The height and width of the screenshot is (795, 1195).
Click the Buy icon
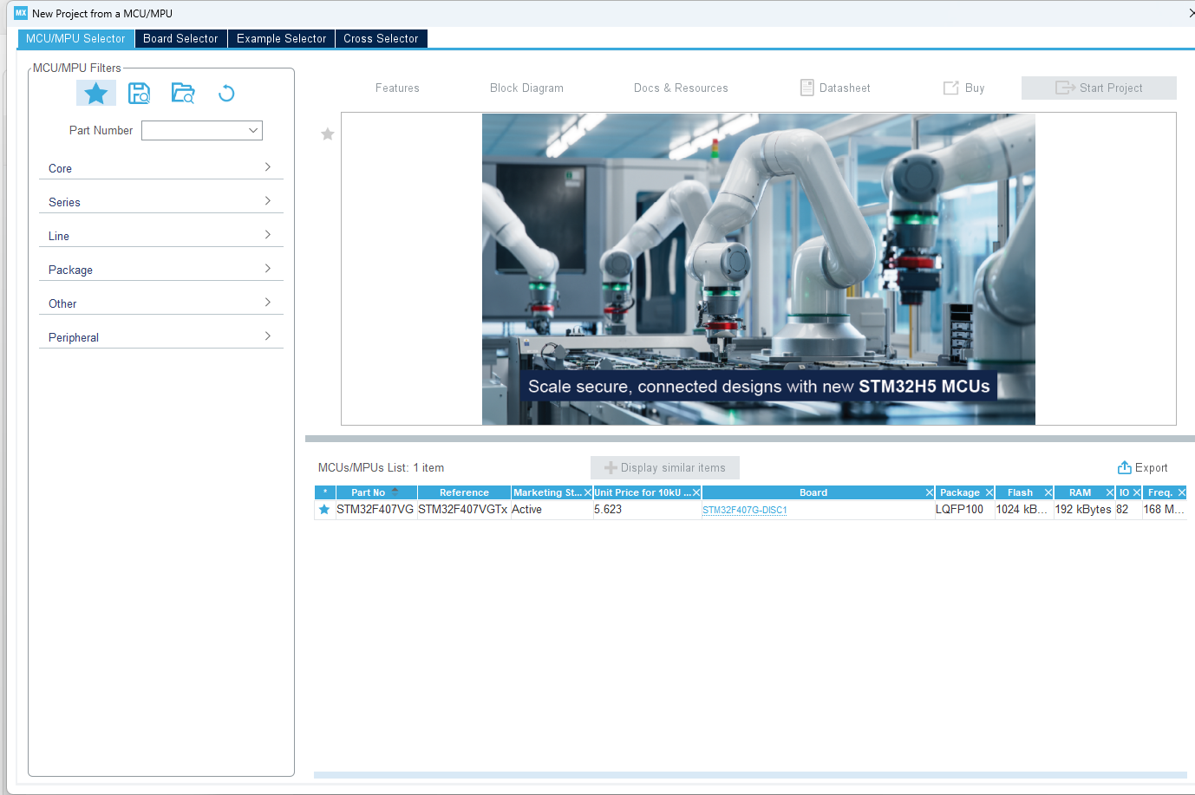[x=951, y=88]
